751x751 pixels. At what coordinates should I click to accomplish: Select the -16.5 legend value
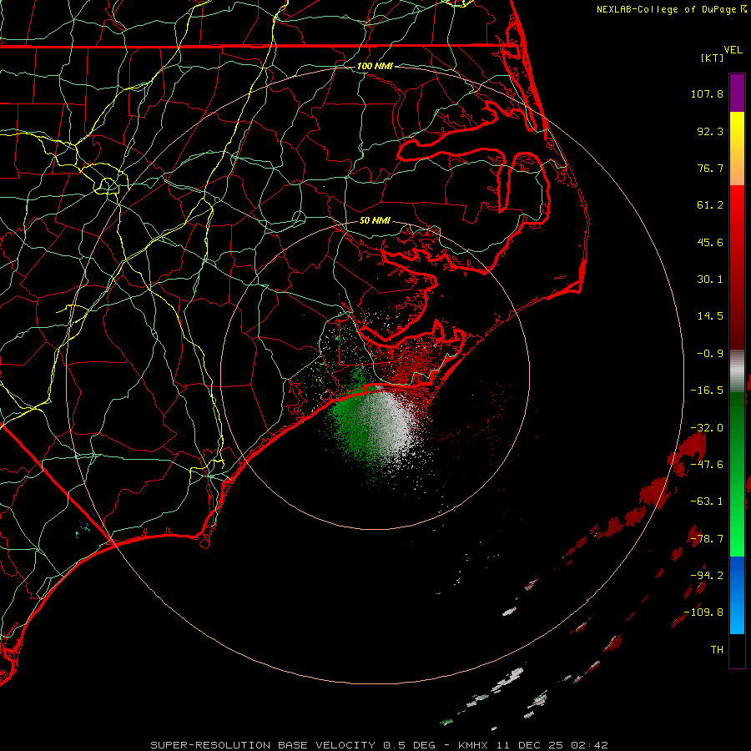[x=707, y=391]
